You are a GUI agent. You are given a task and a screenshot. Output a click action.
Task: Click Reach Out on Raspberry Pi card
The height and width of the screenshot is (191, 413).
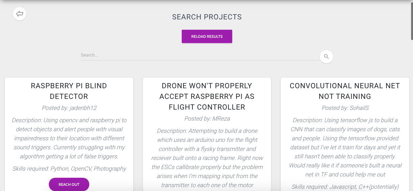point(69,185)
